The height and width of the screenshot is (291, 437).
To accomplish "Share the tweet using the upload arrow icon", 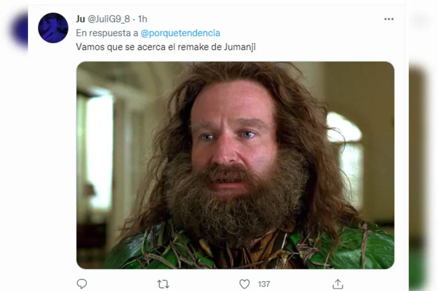I will pyautogui.click(x=338, y=284).
